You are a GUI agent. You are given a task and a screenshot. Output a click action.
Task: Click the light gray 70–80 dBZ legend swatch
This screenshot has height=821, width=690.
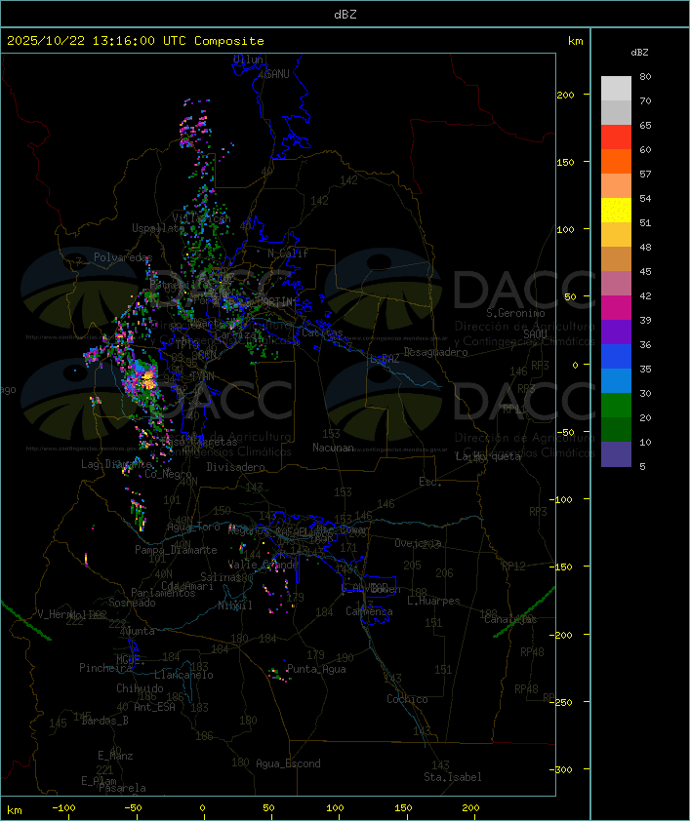616,88
